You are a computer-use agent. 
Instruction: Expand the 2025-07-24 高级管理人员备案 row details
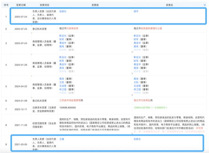click(x=132, y=52)
